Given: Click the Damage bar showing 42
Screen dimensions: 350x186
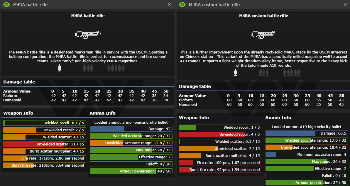Looking at the screenshot, I should click(x=131, y=129).
